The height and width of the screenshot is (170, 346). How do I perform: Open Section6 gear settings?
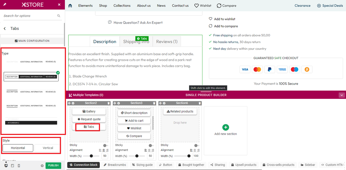tap(164, 103)
